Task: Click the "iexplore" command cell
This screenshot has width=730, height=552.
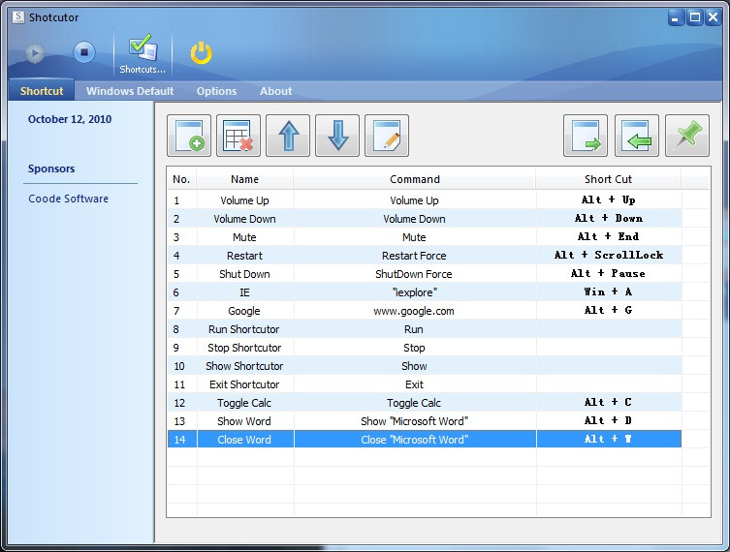Action: pyautogui.click(x=415, y=292)
